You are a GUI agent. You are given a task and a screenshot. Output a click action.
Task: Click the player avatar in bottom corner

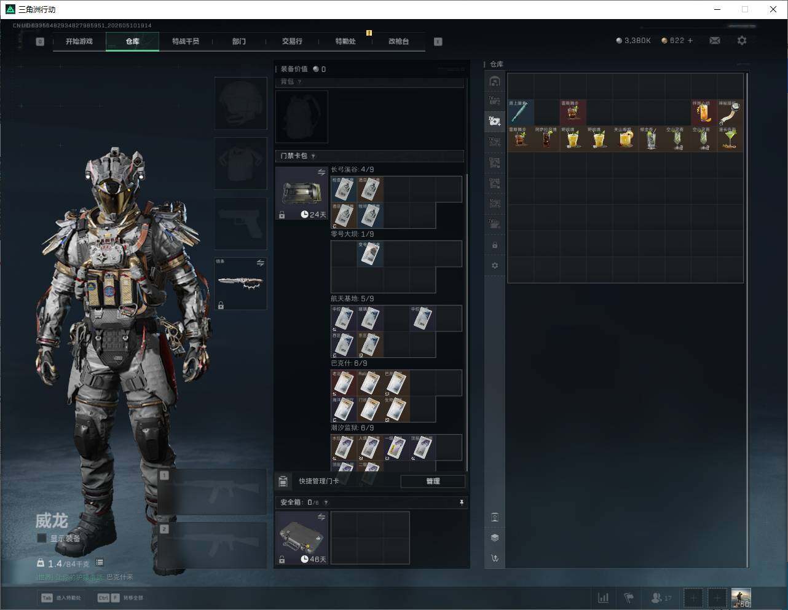[x=741, y=598]
